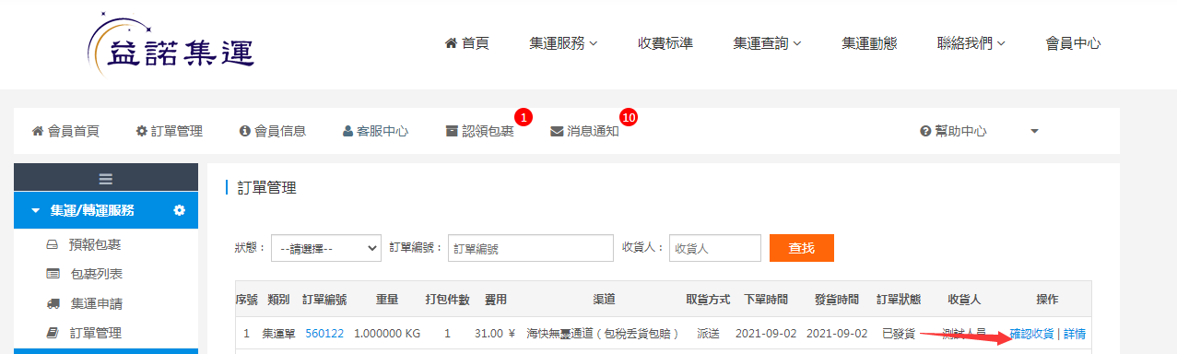
Task: Click the 收貨人 input field
Action: (x=715, y=248)
